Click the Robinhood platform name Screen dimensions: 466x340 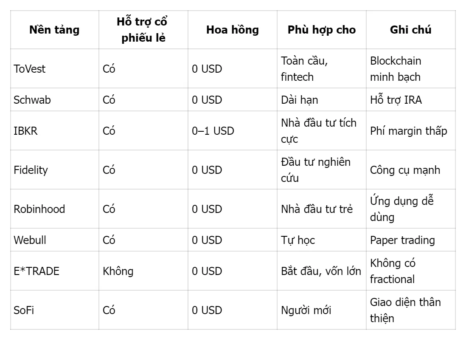pyautogui.click(x=39, y=209)
